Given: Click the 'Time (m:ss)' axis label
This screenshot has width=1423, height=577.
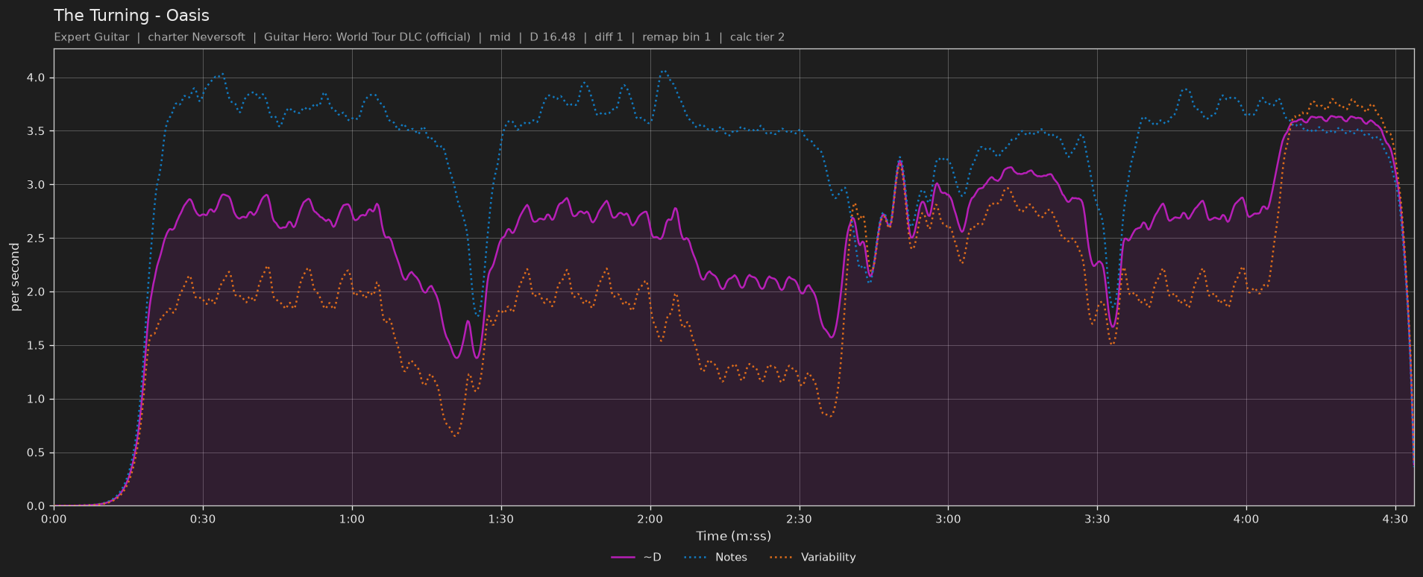Looking at the screenshot, I should tap(734, 536).
